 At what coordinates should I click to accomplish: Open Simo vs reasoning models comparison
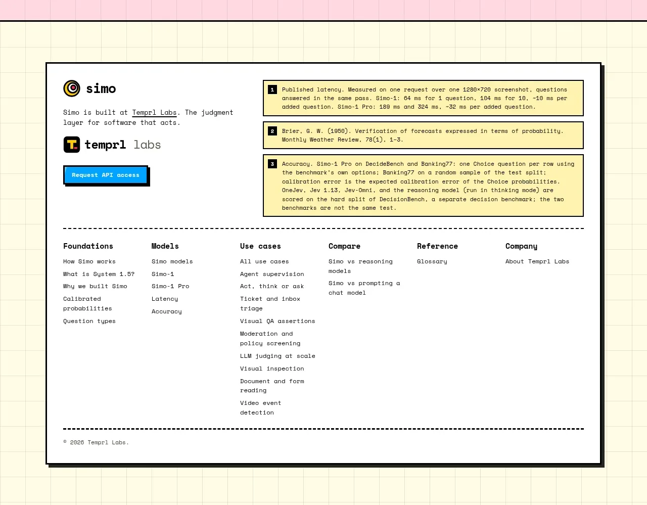click(x=360, y=266)
